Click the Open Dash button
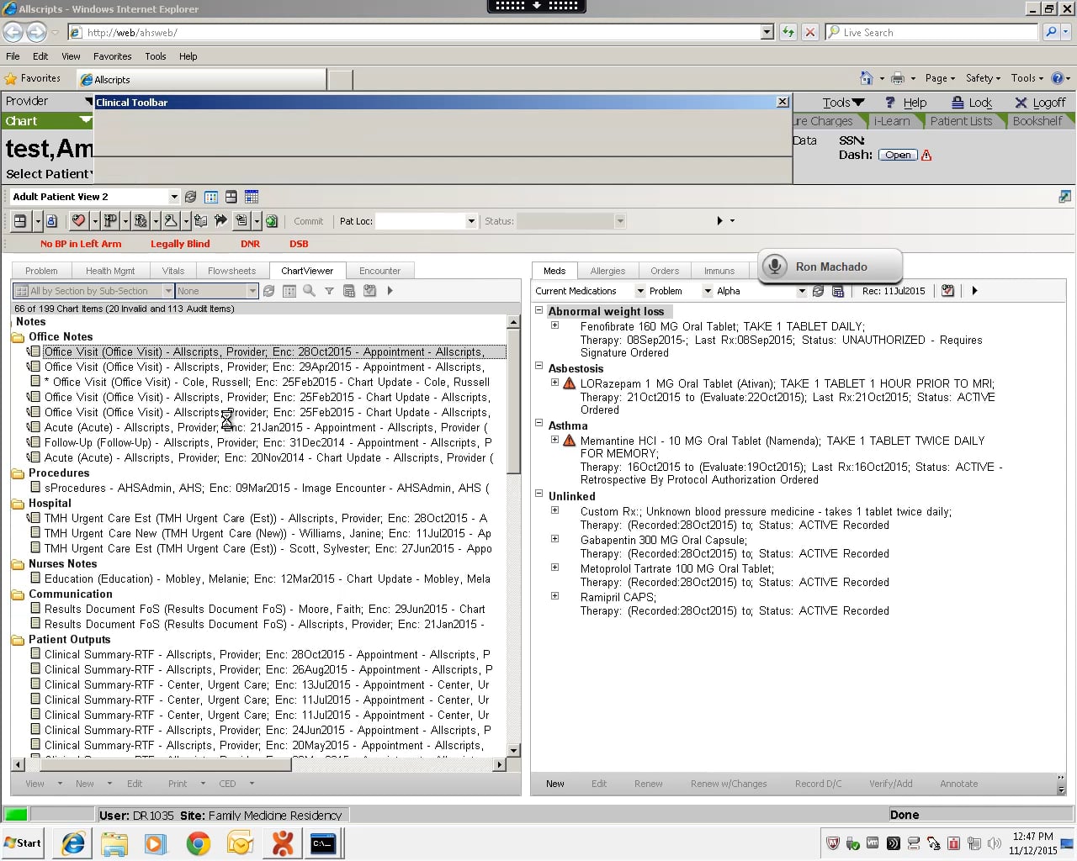Screen dimensions: 1077x861 tap(898, 155)
